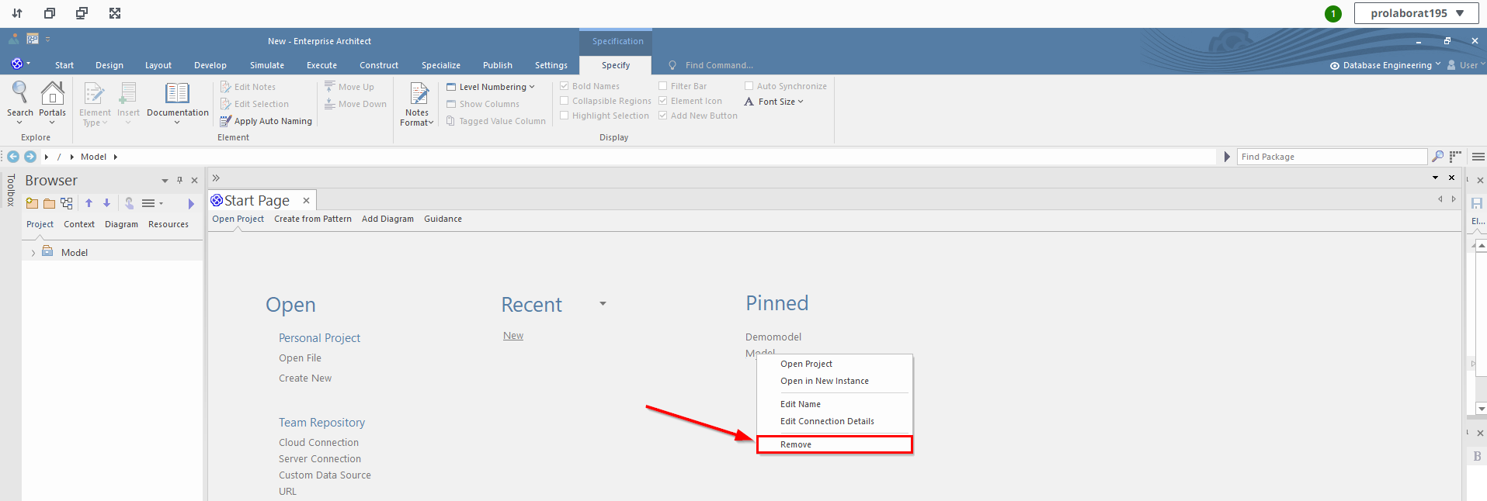1487x501 pixels.
Task: Toggle Highlight Selection checkbox
Action: 565,116
